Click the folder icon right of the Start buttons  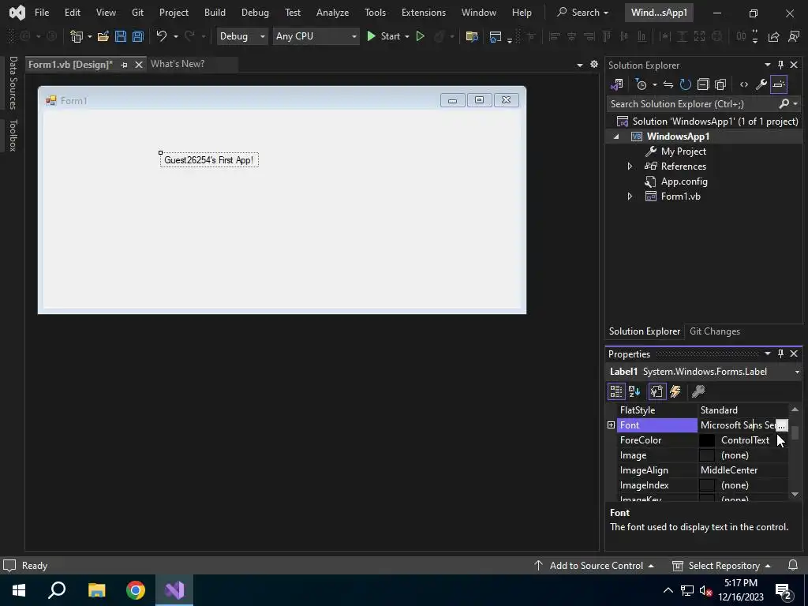[x=472, y=36]
